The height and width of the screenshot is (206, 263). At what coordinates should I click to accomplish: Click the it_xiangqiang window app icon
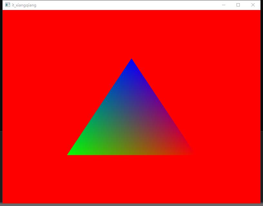7,5
